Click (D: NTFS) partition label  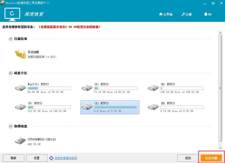click(102, 84)
